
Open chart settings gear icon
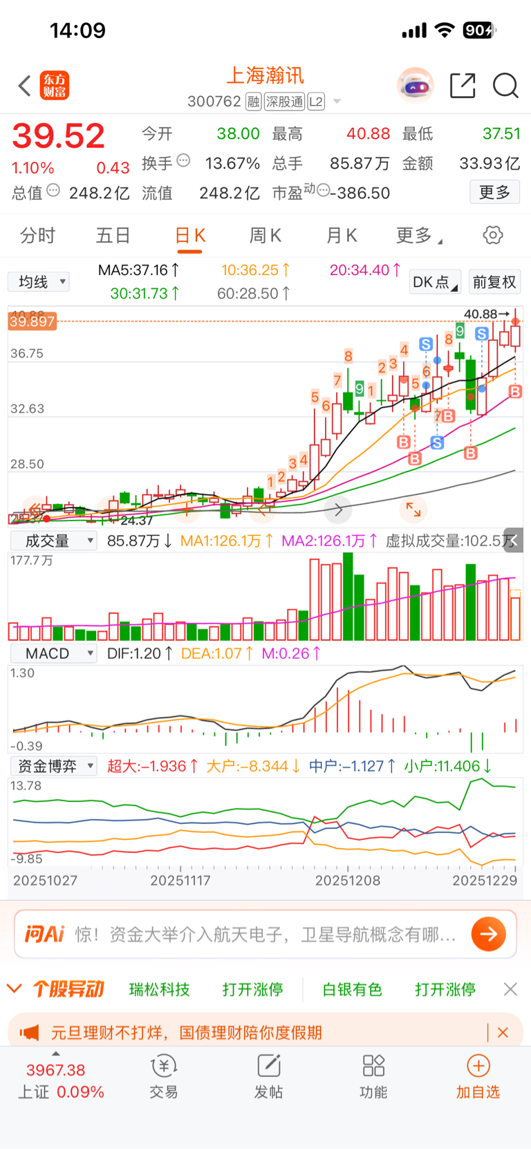tap(493, 235)
